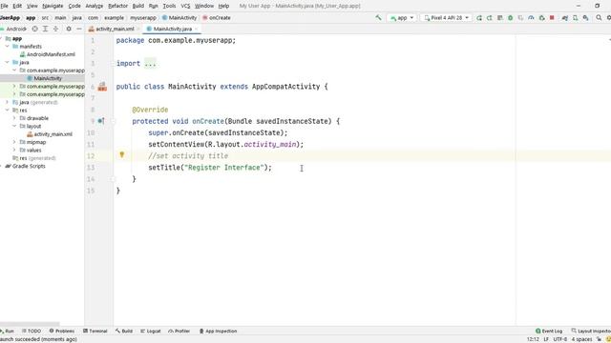Image resolution: width=611 pixels, height=343 pixels.
Task: Open the File menu
Action: 4,6
